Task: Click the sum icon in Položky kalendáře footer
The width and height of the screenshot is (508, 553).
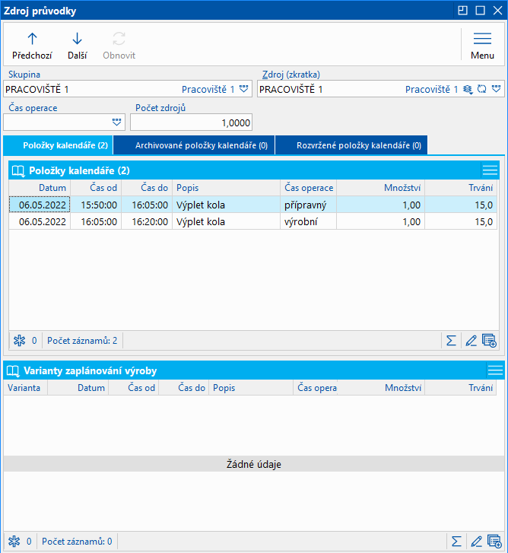Action: point(451,341)
